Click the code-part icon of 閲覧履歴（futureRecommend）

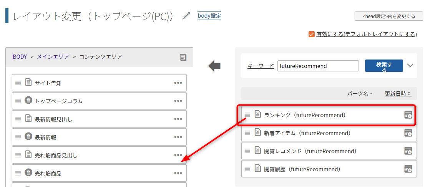[258, 168]
